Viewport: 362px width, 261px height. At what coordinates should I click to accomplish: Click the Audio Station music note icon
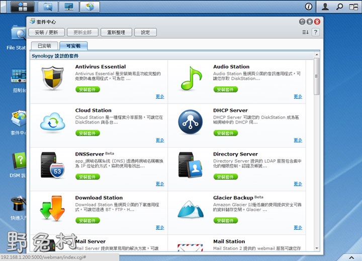click(x=191, y=78)
